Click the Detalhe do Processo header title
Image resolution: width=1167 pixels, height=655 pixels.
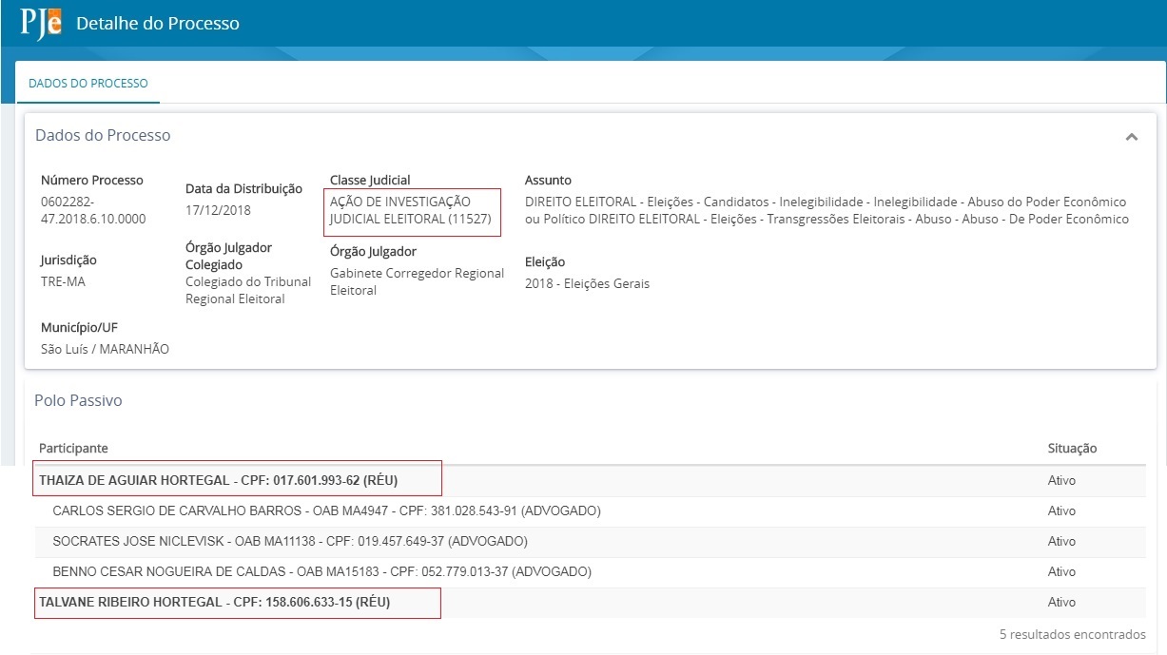point(158,23)
